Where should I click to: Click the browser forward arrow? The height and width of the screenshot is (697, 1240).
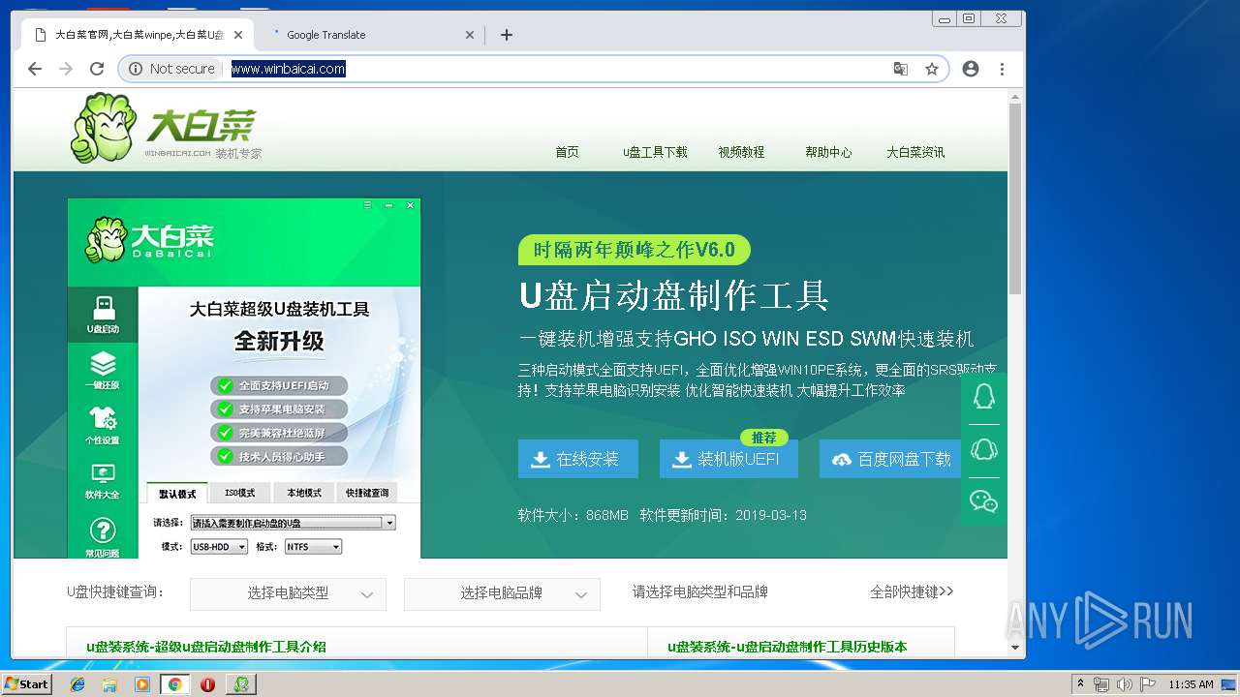point(66,69)
